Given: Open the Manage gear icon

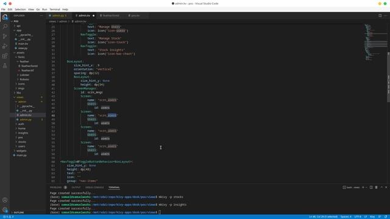Looking at the screenshot, I should point(5,210).
